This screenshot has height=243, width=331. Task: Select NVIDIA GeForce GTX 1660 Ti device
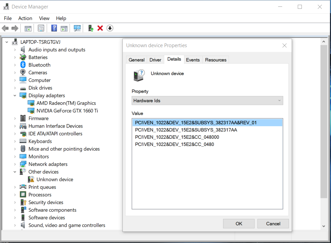coord(67,111)
